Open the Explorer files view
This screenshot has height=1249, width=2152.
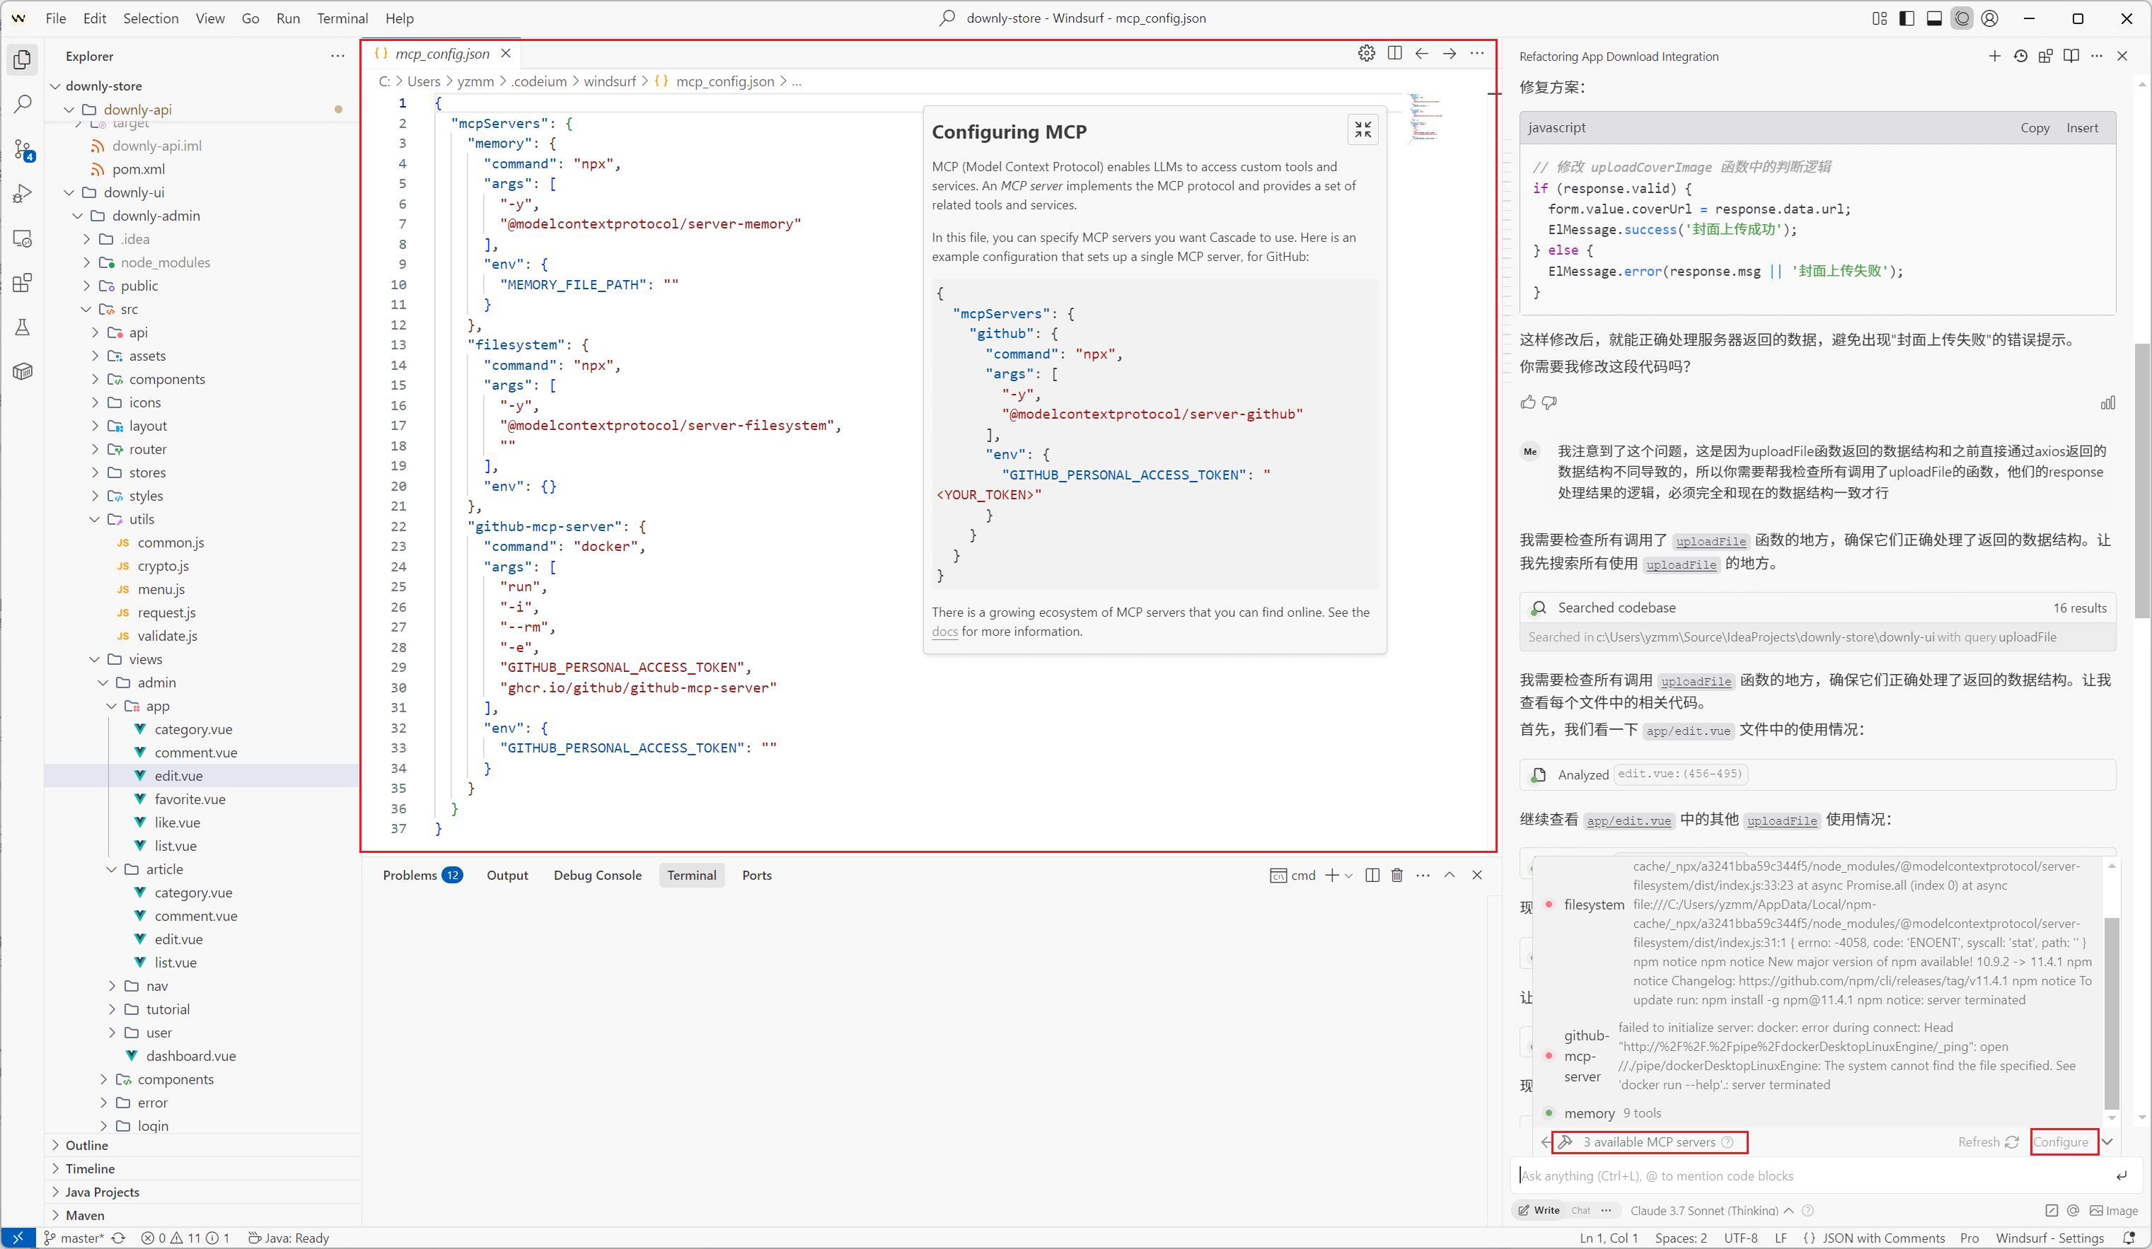coord(23,59)
